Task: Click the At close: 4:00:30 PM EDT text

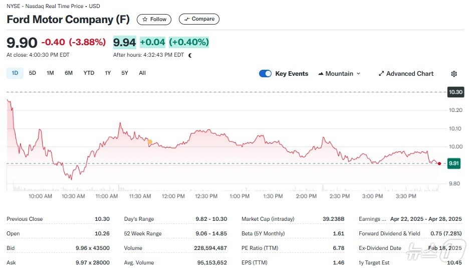Action: pos(38,55)
